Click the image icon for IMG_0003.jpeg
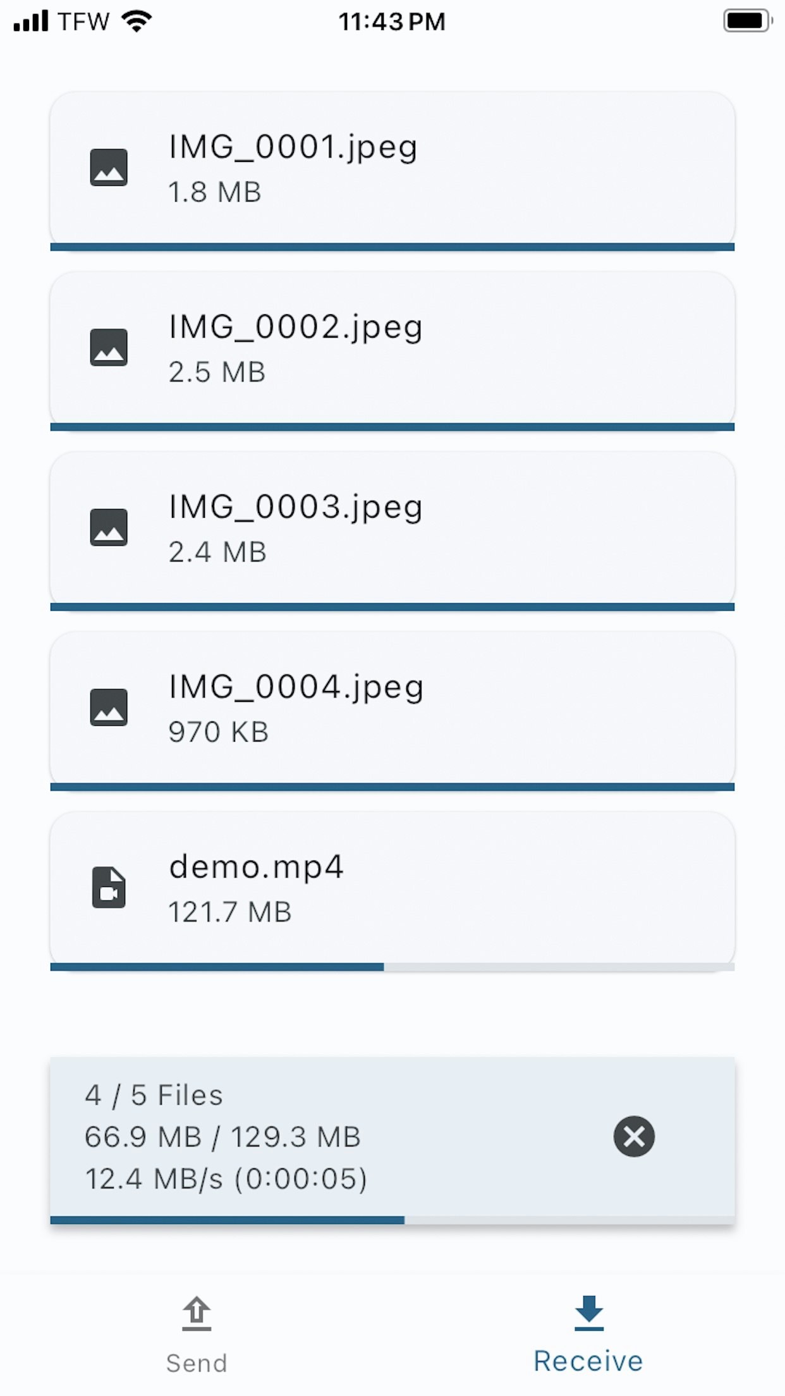This screenshot has height=1396, width=785. [x=110, y=526]
